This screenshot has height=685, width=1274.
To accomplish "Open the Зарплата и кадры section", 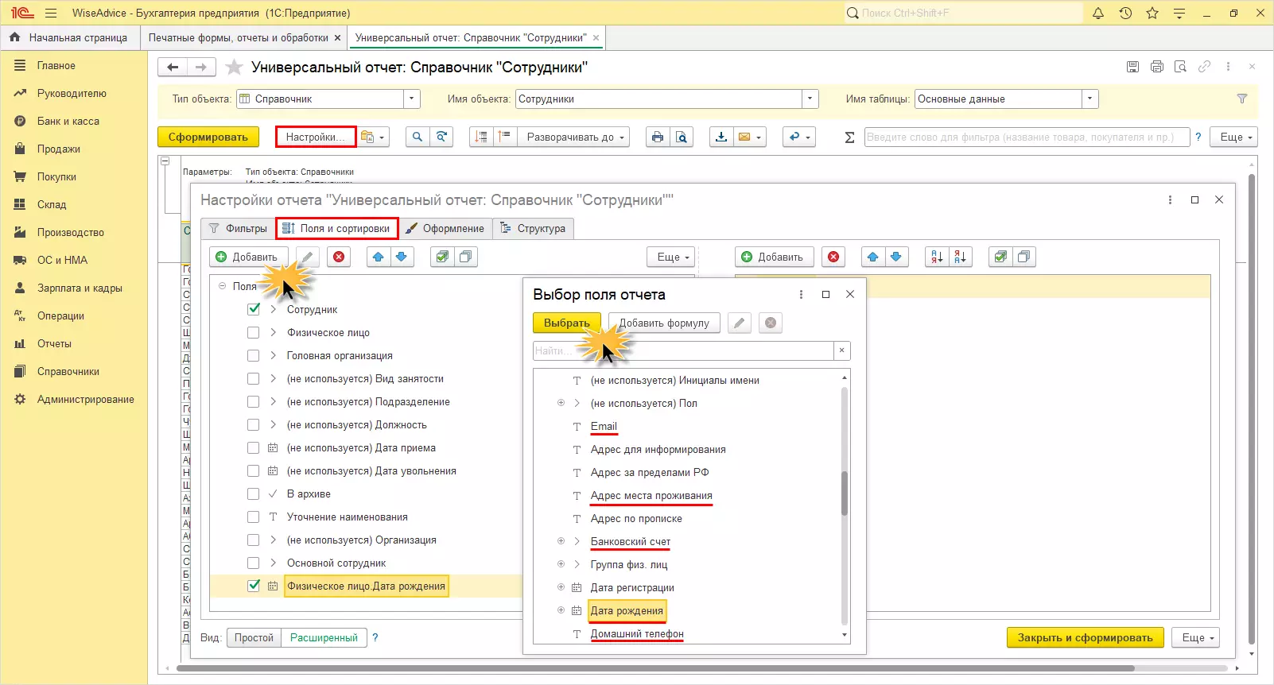I will point(80,288).
